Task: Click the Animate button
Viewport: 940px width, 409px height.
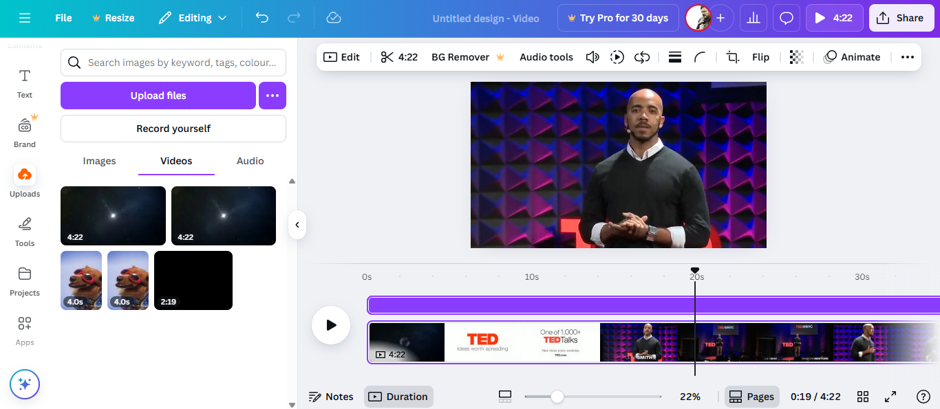Action: pos(852,57)
